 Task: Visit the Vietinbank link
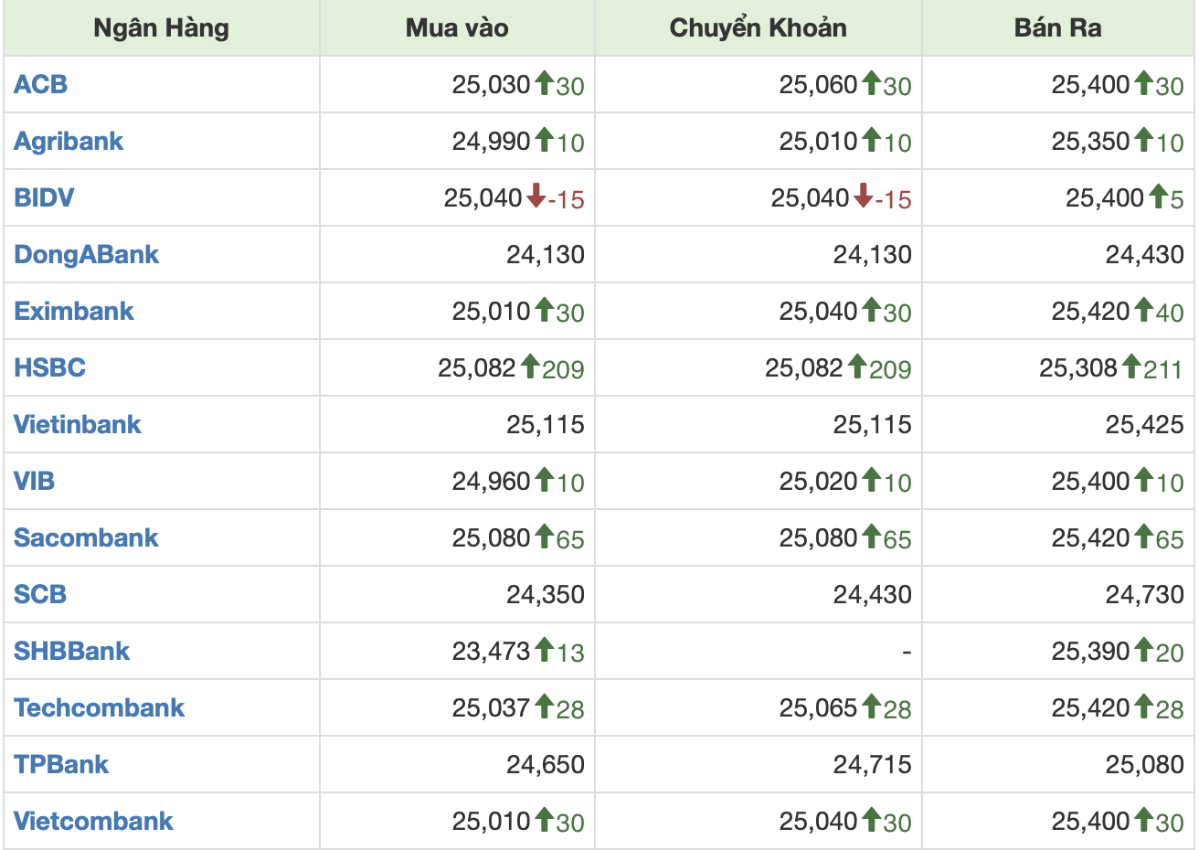click(78, 424)
